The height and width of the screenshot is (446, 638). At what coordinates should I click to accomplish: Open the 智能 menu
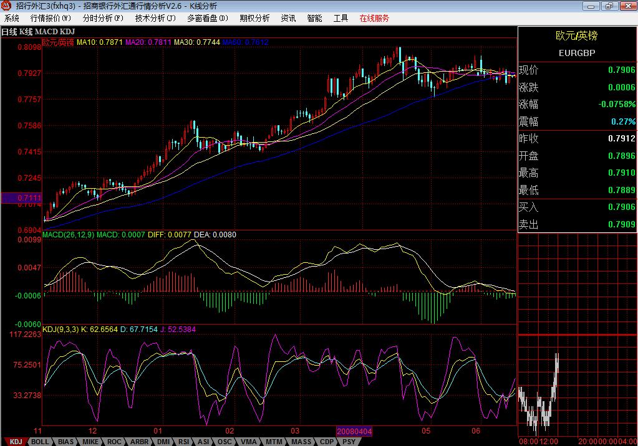click(314, 18)
